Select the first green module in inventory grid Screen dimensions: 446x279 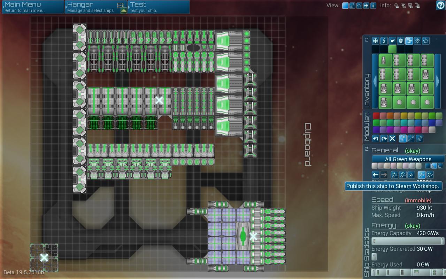coord(384,60)
